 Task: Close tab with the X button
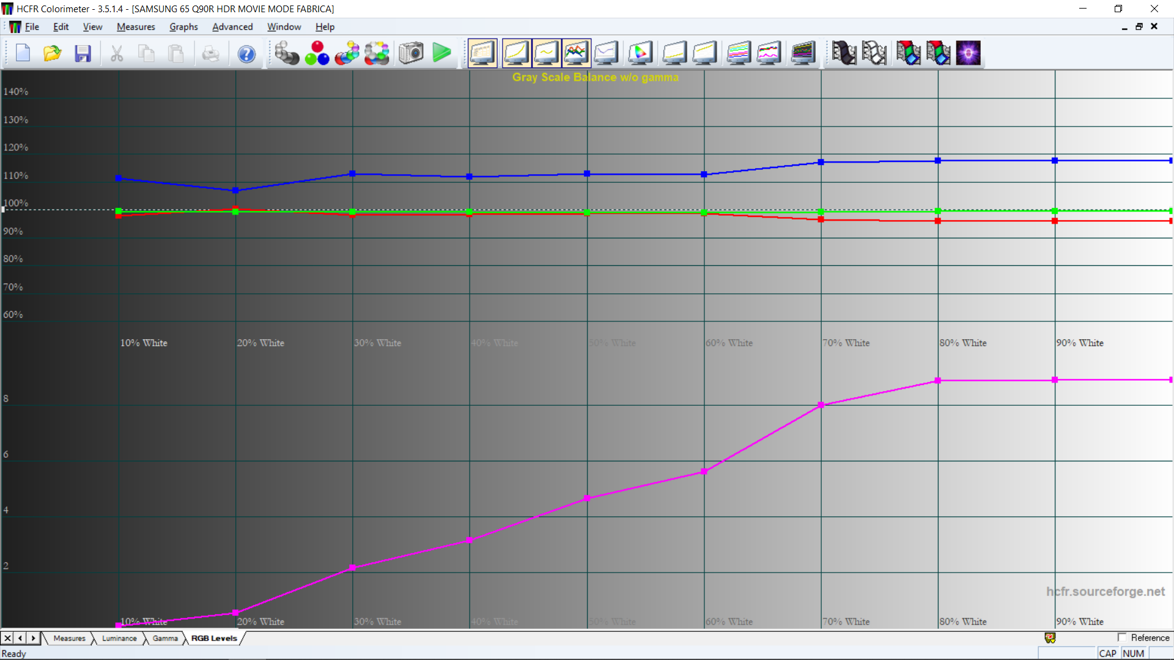[7, 638]
